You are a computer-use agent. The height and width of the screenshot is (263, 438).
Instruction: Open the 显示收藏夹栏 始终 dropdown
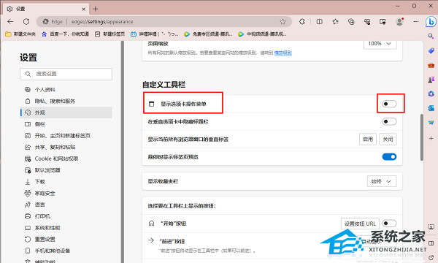(x=382, y=181)
